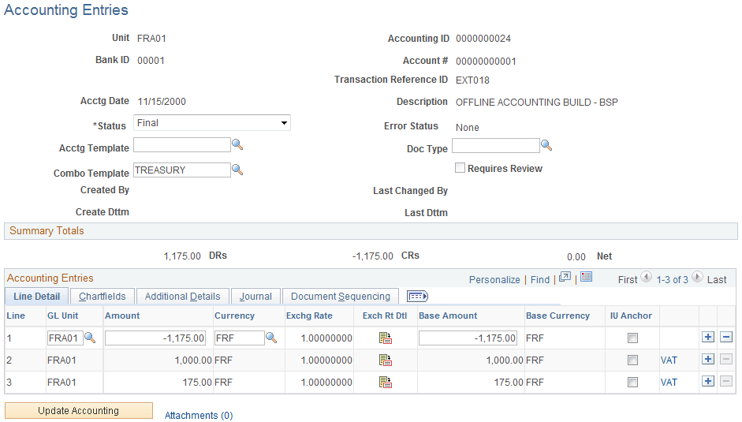Add a row after line 1
The width and height of the screenshot is (742, 422).
(708, 337)
